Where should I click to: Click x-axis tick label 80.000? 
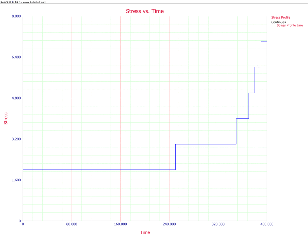[72, 224]
